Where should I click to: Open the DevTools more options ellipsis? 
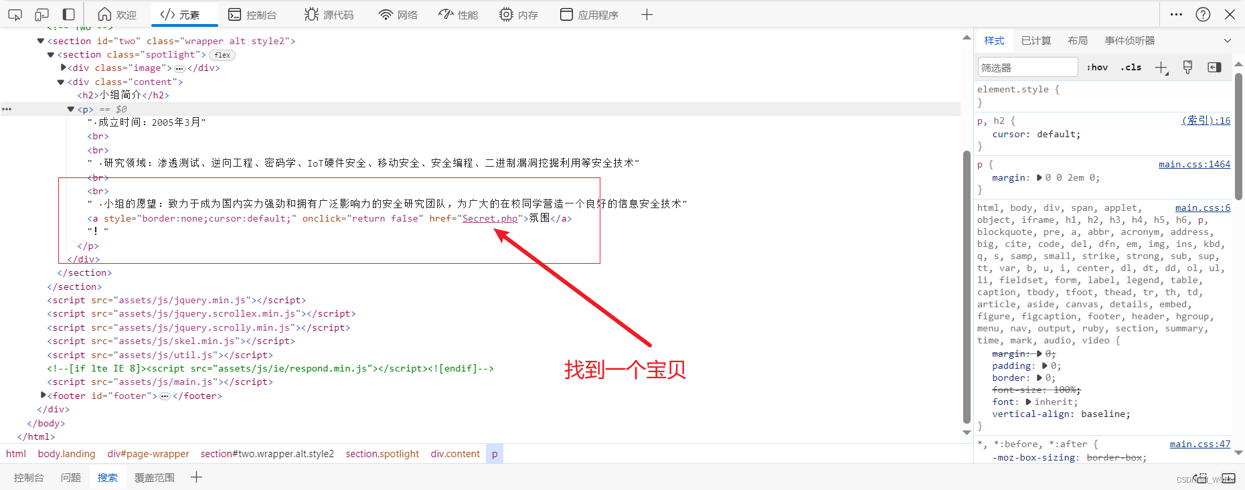1176,14
